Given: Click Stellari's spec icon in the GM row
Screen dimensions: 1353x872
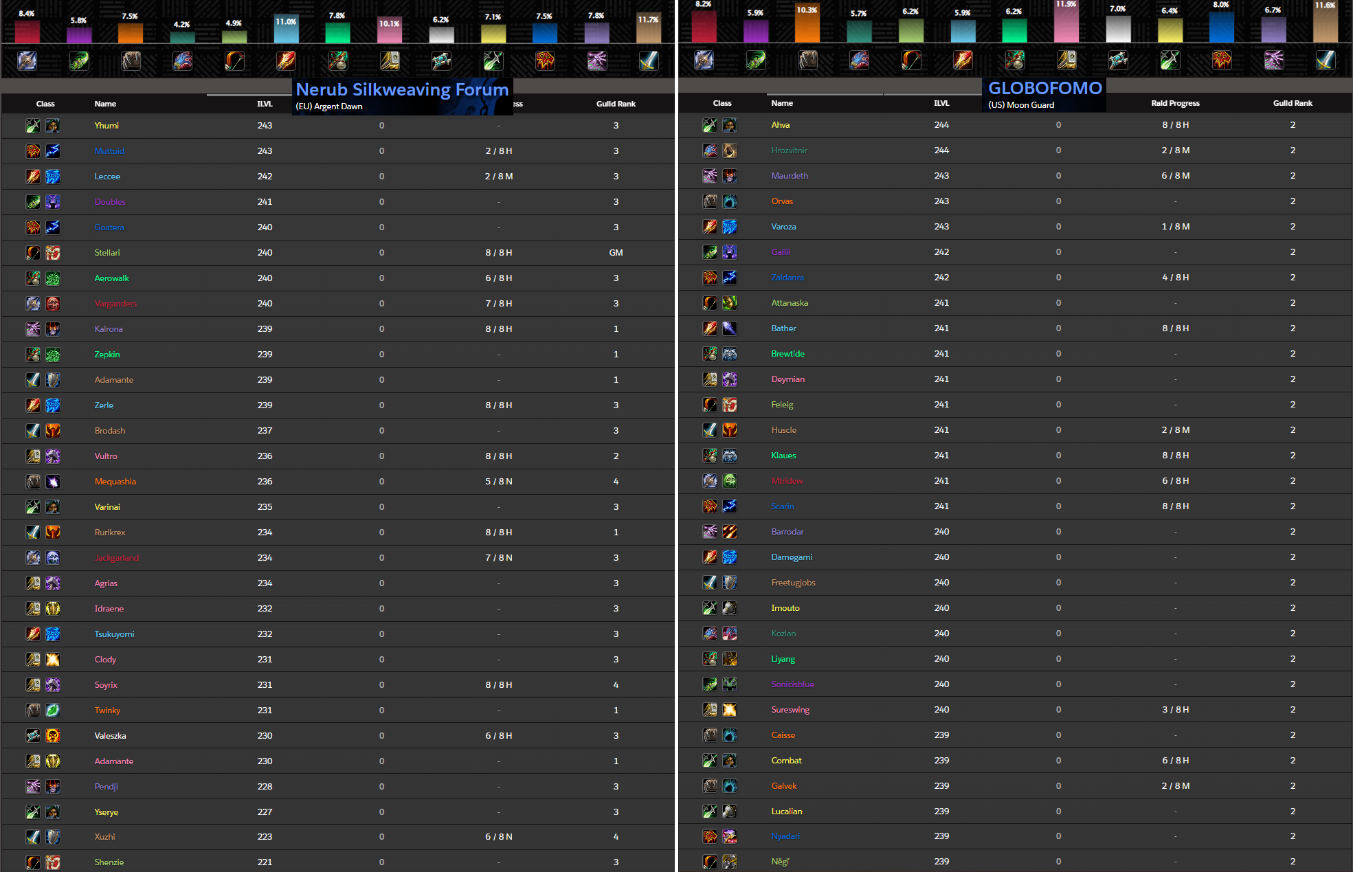Looking at the screenshot, I should pos(53,253).
